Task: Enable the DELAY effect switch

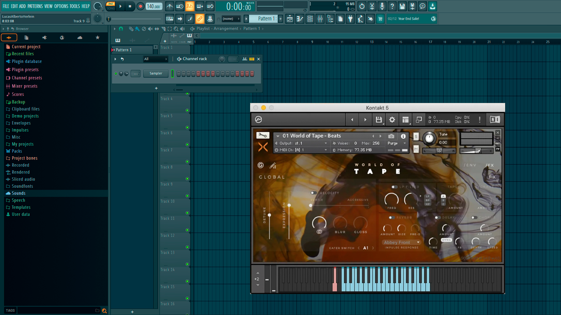Action: (x=438, y=218)
